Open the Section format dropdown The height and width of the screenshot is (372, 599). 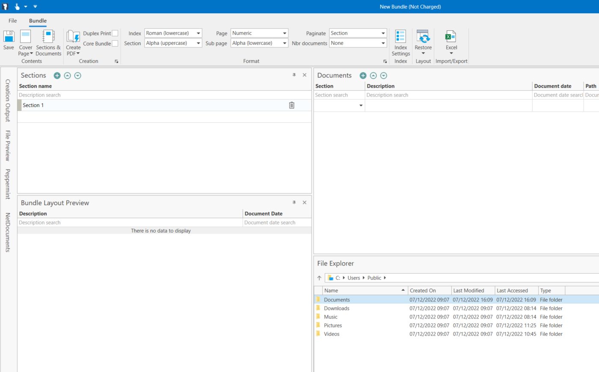tap(199, 43)
